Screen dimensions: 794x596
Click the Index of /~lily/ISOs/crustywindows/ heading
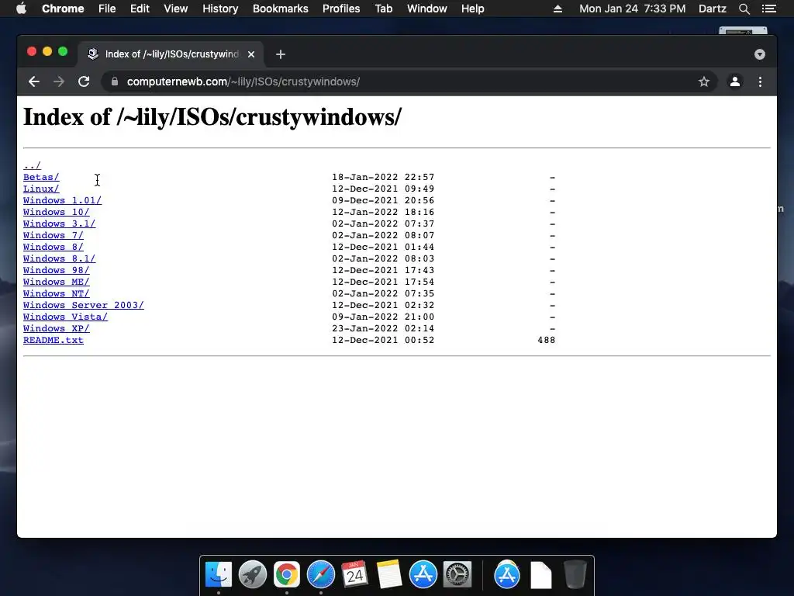[x=212, y=117]
